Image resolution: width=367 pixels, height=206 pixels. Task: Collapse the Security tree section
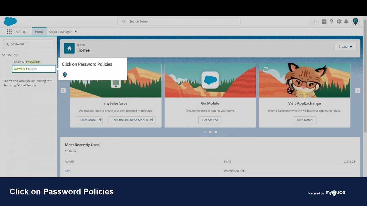click(4, 55)
